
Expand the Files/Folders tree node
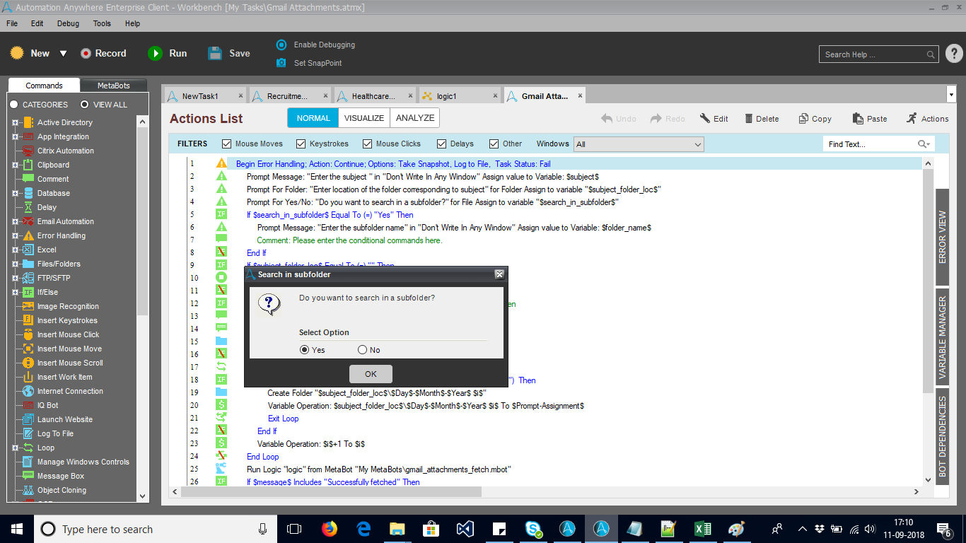(x=15, y=264)
